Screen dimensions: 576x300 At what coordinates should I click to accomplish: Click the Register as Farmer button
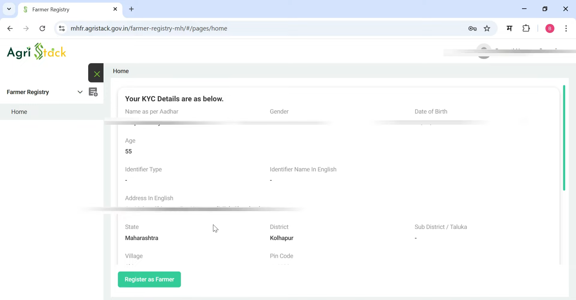point(149,279)
